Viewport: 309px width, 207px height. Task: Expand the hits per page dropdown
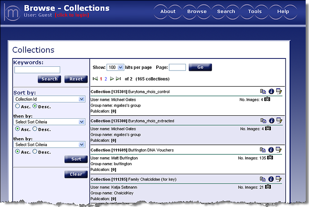pos(116,67)
